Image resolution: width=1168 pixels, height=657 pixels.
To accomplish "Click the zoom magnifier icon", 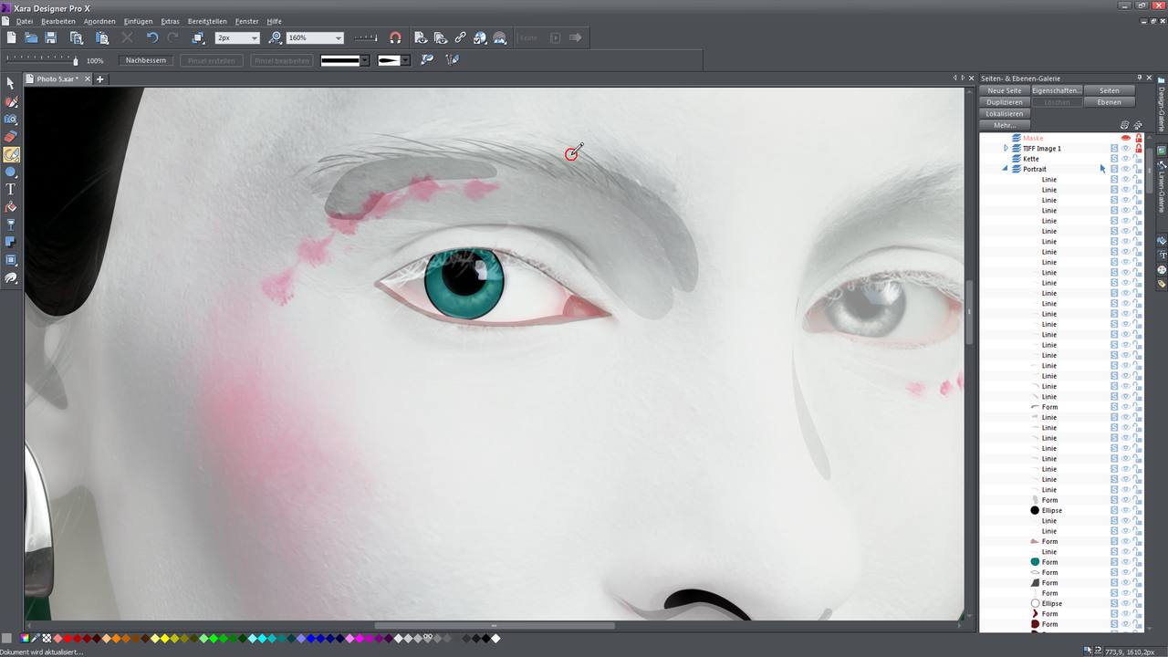I will (x=276, y=37).
